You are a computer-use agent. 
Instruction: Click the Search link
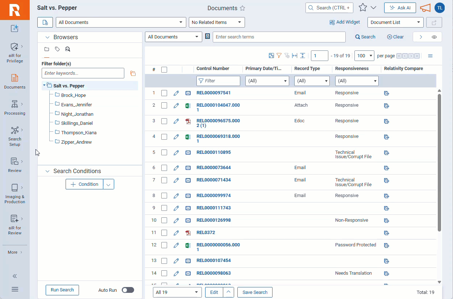(x=365, y=37)
